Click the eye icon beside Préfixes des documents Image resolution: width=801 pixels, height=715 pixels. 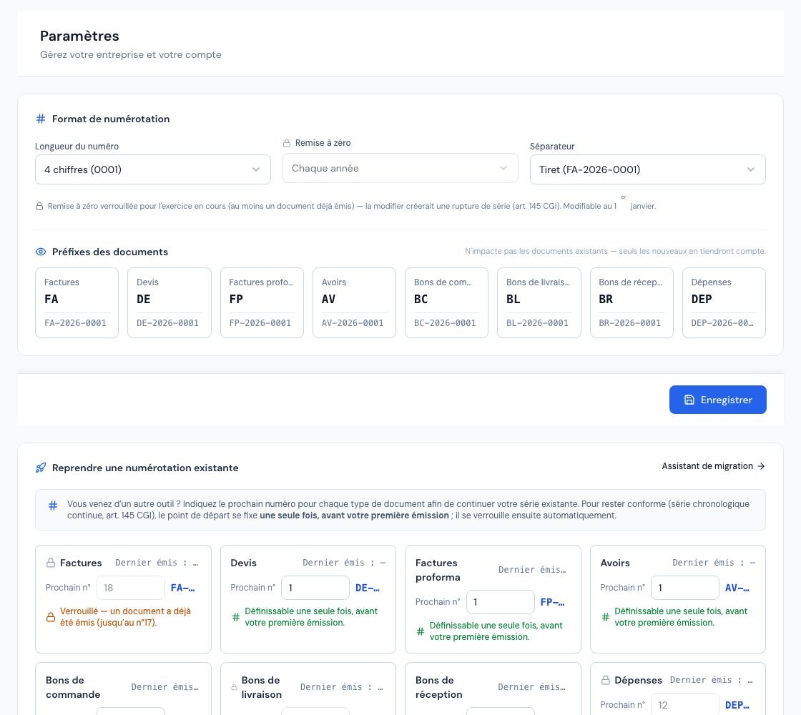pyautogui.click(x=40, y=252)
